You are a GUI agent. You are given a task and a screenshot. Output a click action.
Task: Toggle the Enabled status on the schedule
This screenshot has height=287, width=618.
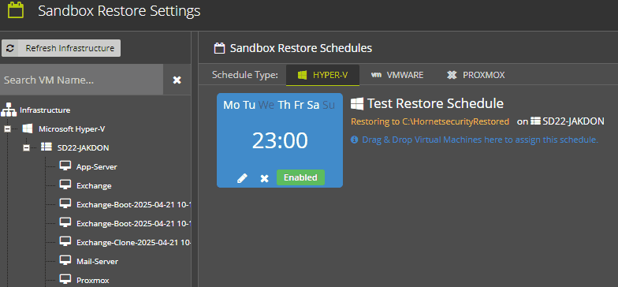(x=300, y=177)
